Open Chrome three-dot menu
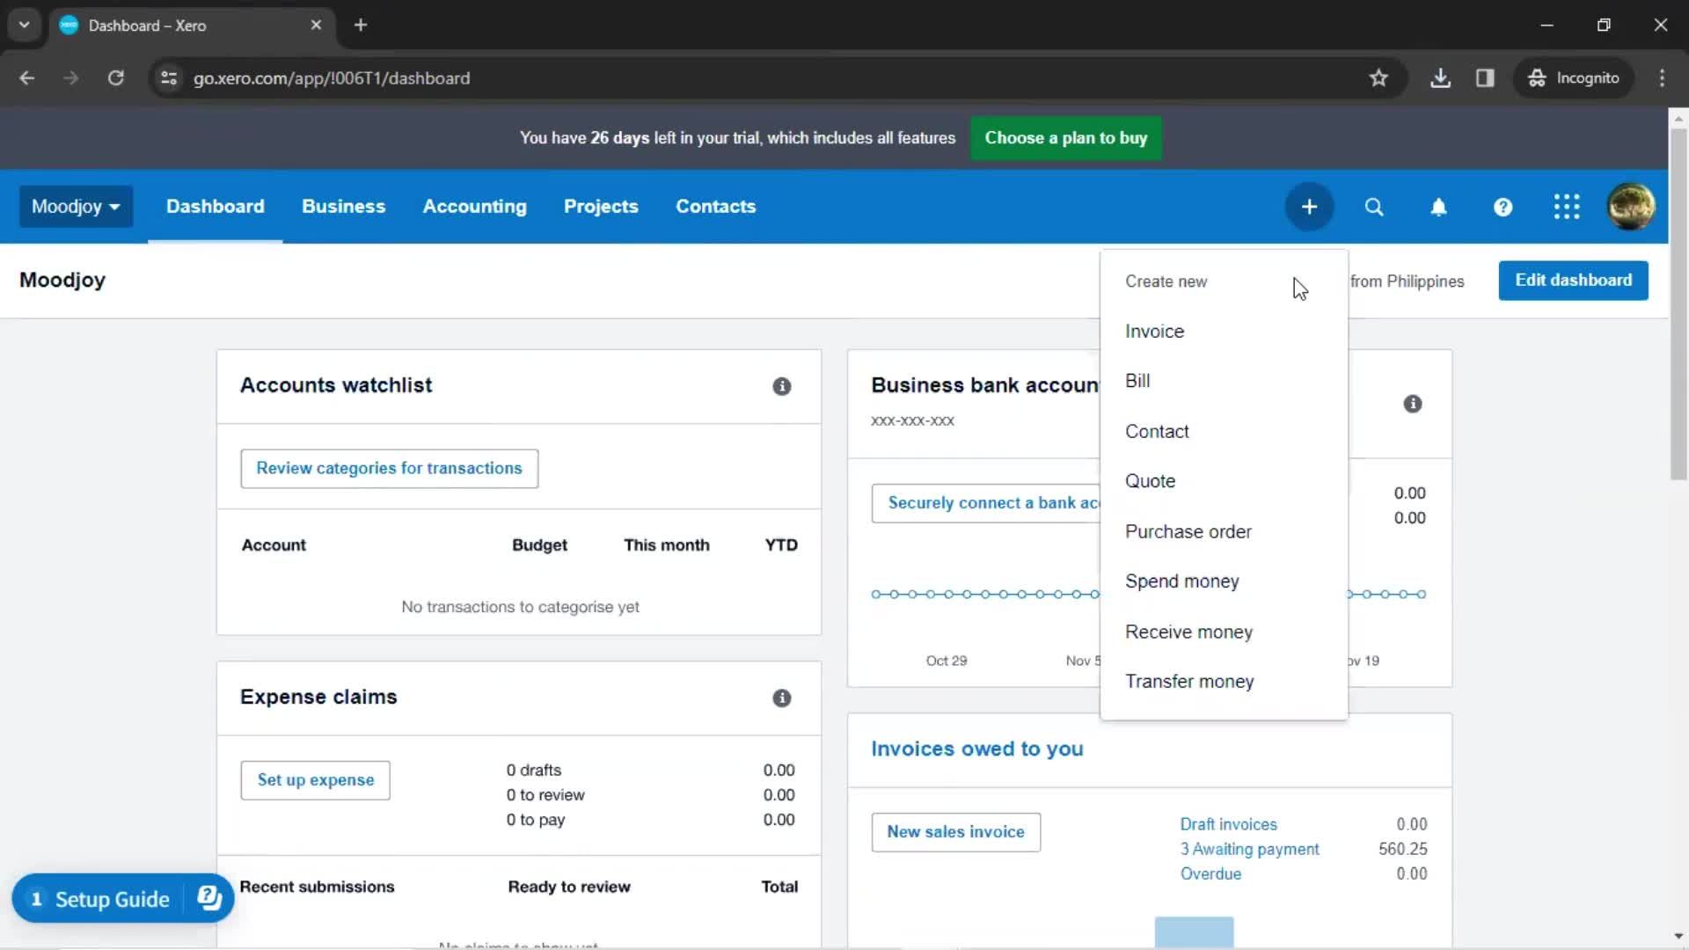Viewport: 1689px width, 950px height. pos(1662,78)
